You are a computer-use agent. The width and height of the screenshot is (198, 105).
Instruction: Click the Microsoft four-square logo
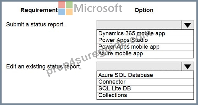pyautogui.click(x=65, y=8)
